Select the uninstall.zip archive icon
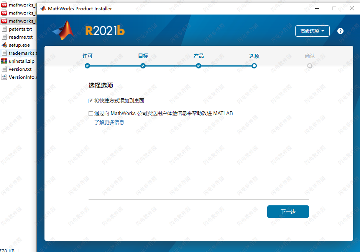This screenshot has width=360, height=252. [4, 61]
